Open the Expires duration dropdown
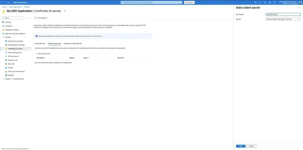This screenshot has height=150, width=303. [x=283, y=19]
